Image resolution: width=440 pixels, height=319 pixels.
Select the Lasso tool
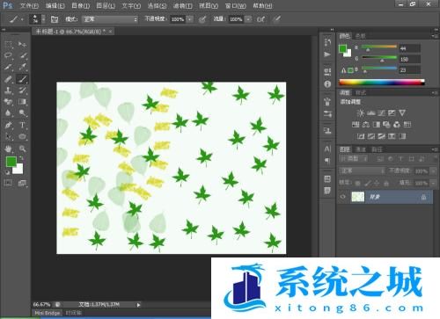[x=9, y=55]
